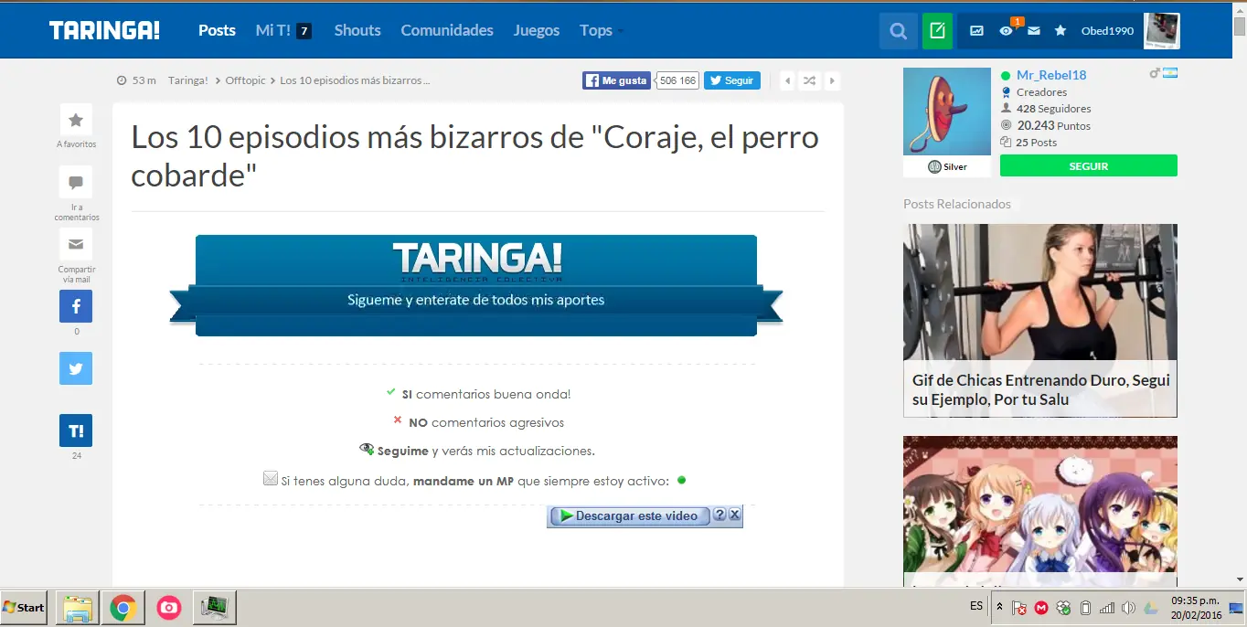Jump to comments with speech bubble icon
This screenshot has height=627, width=1247.
tap(76, 182)
